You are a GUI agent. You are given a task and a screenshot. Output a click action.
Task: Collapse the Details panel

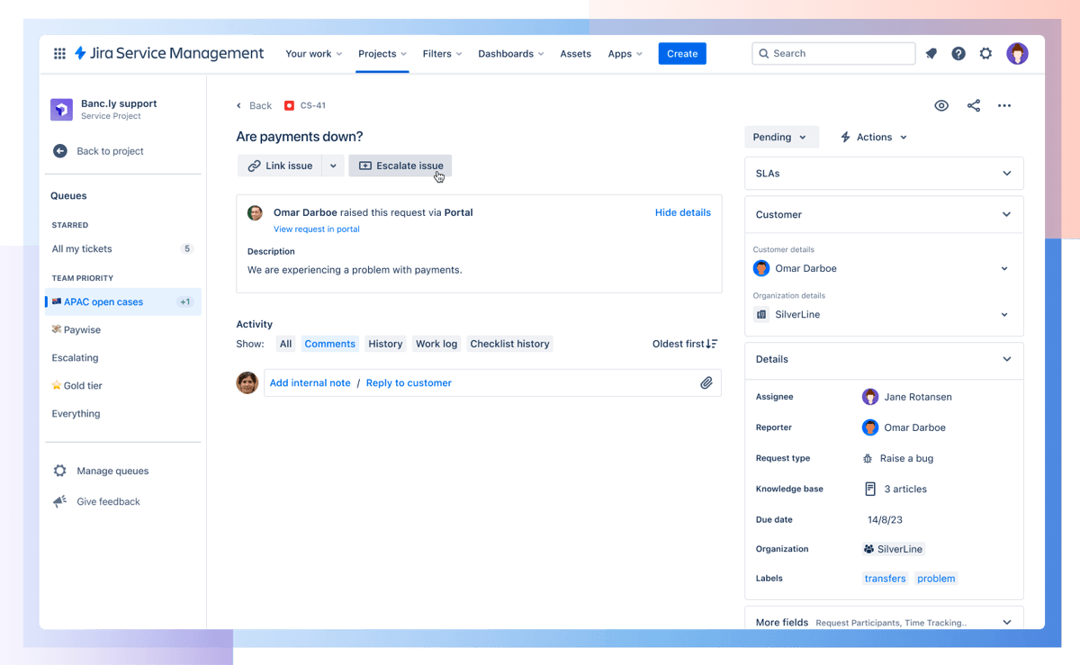(x=1006, y=359)
